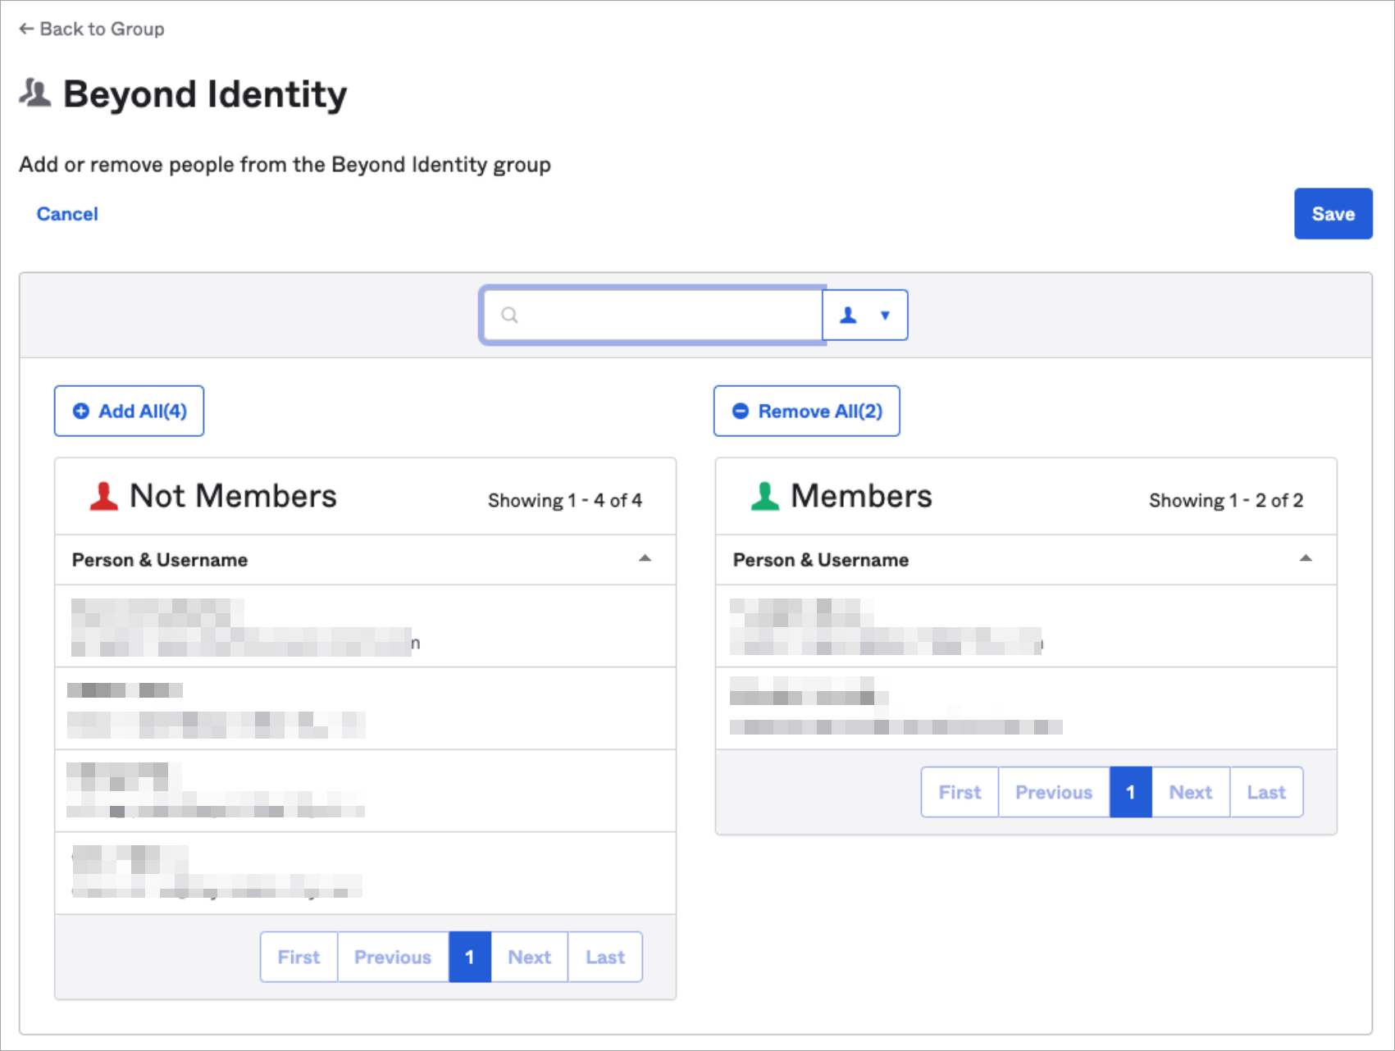Image resolution: width=1395 pixels, height=1051 pixels.
Task: Click Person & Username header in Members
Action: (821, 560)
